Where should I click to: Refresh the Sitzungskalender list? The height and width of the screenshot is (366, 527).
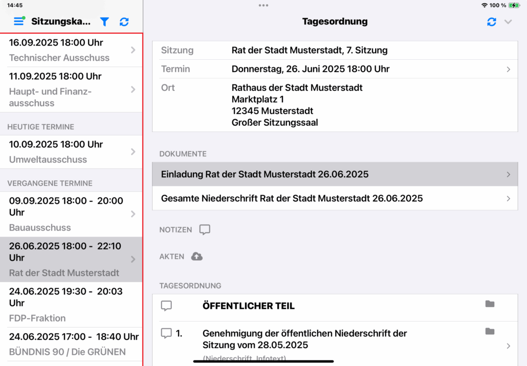124,21
